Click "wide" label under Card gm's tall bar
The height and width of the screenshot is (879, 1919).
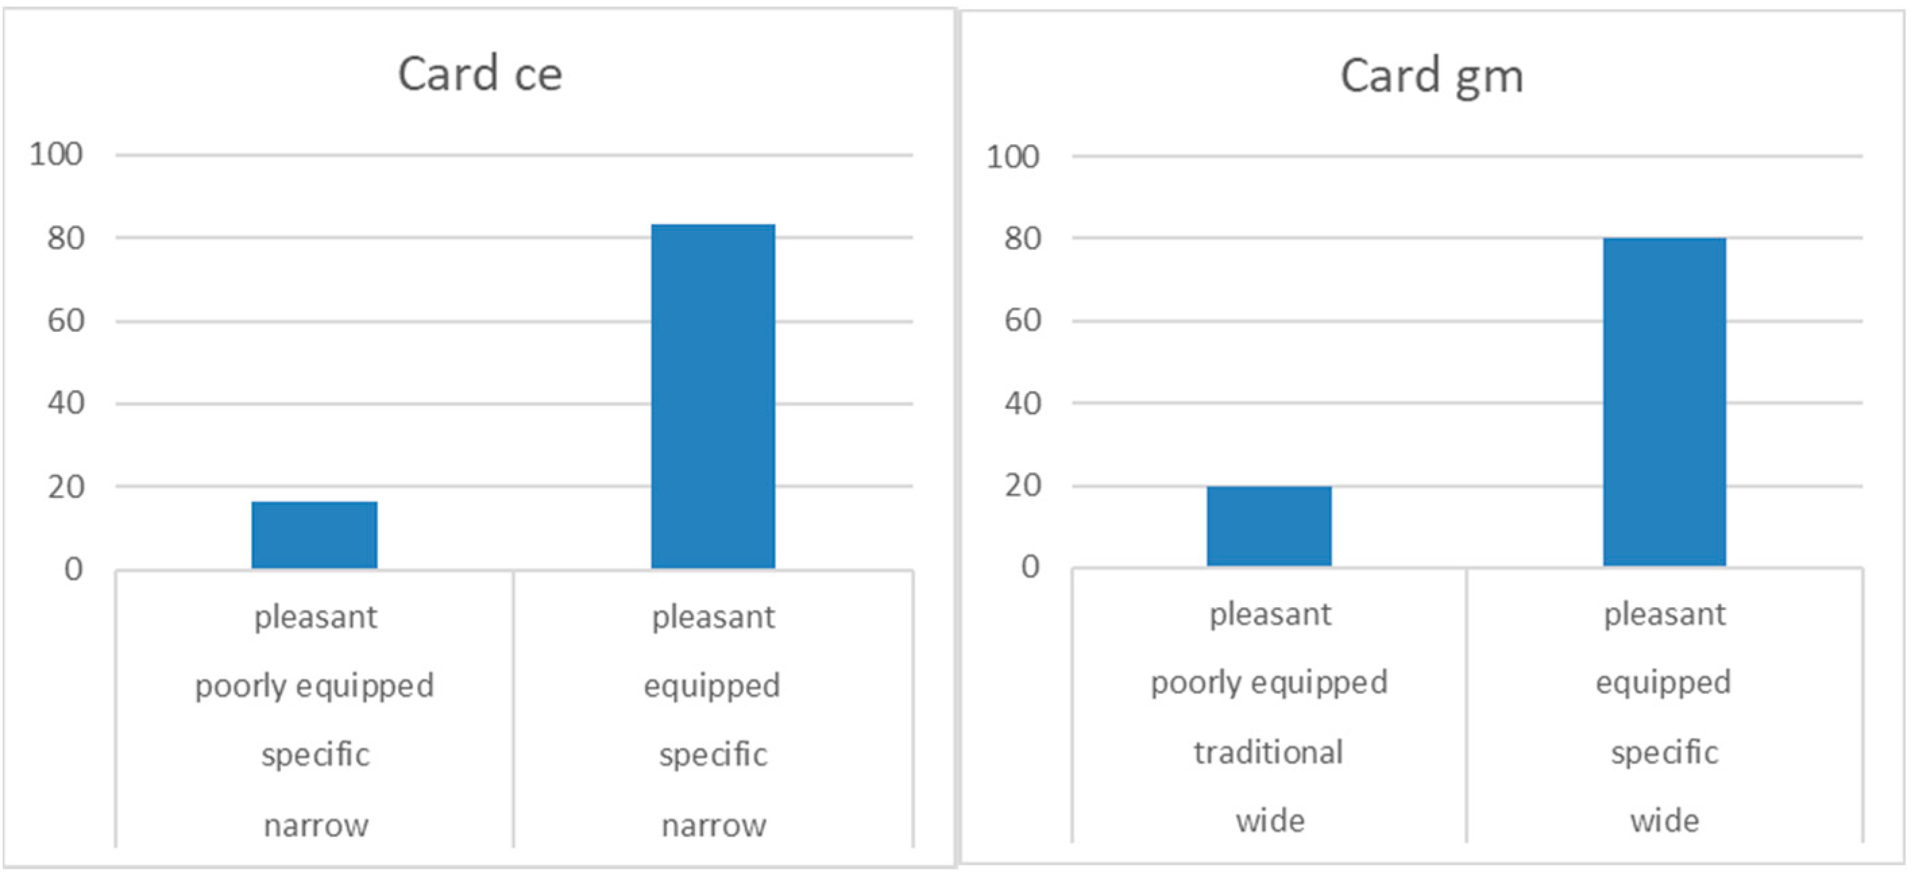pos(1664,821)
